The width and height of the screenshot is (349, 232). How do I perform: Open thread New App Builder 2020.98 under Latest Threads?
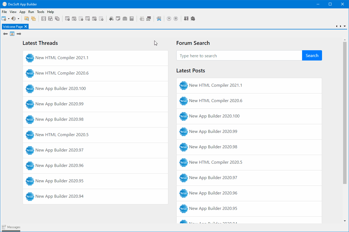tap(95, 119)
